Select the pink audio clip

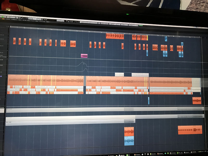84,56
